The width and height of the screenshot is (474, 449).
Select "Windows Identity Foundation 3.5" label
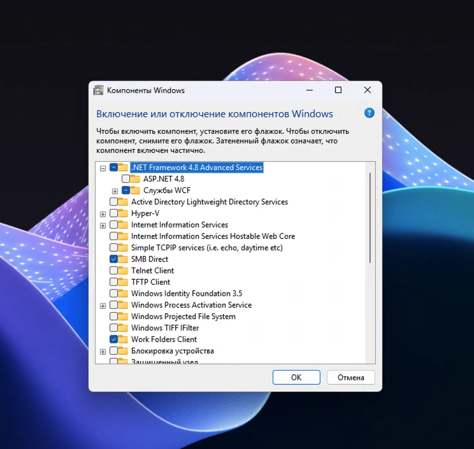coord(187,293)
